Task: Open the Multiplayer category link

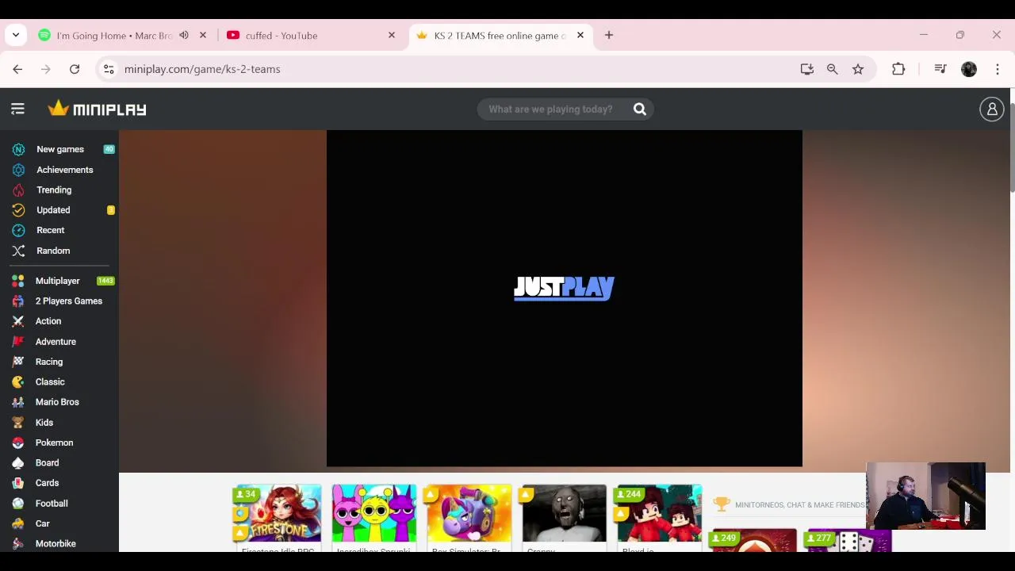Action: pos(58,281)
